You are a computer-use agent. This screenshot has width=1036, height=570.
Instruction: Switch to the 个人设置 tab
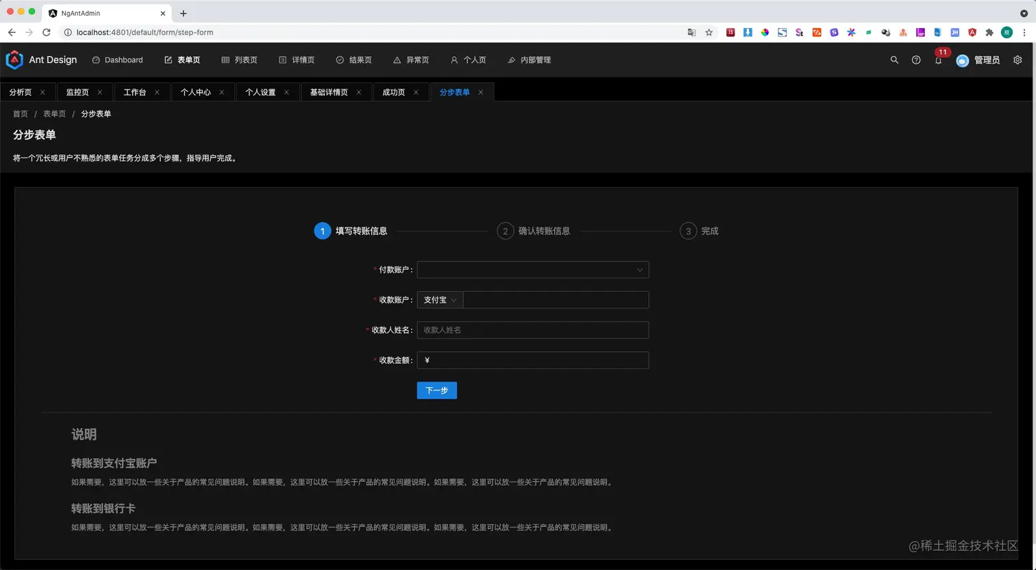pos(260,92)
